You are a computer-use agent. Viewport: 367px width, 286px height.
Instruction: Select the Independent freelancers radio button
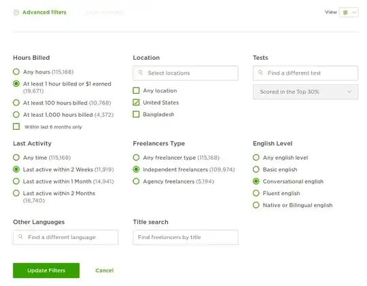pyautogui.click(x=136, y=169)
